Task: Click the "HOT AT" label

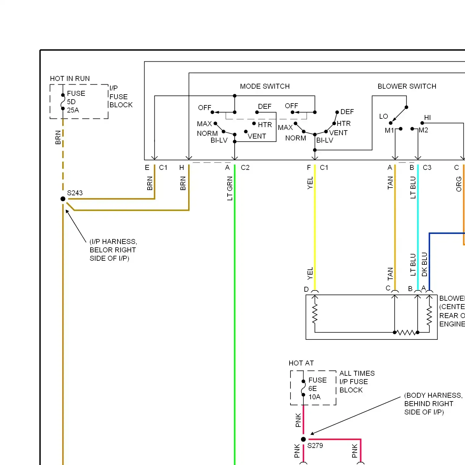Action: [301, 363]
